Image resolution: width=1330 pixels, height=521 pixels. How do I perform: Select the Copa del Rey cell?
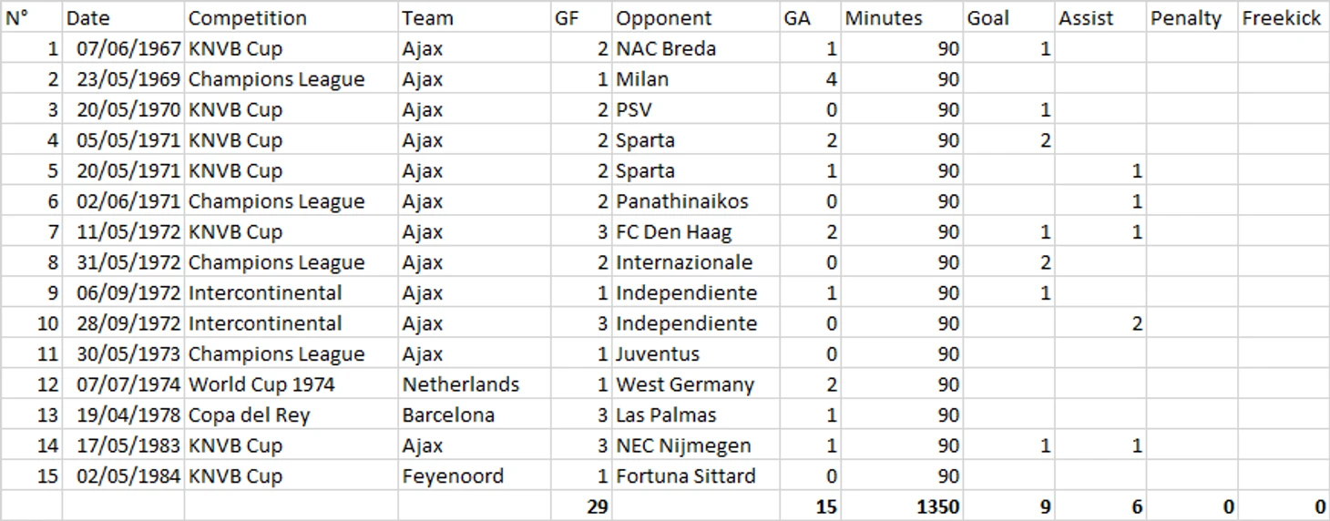pyautogui.click(x=291, y=415)
